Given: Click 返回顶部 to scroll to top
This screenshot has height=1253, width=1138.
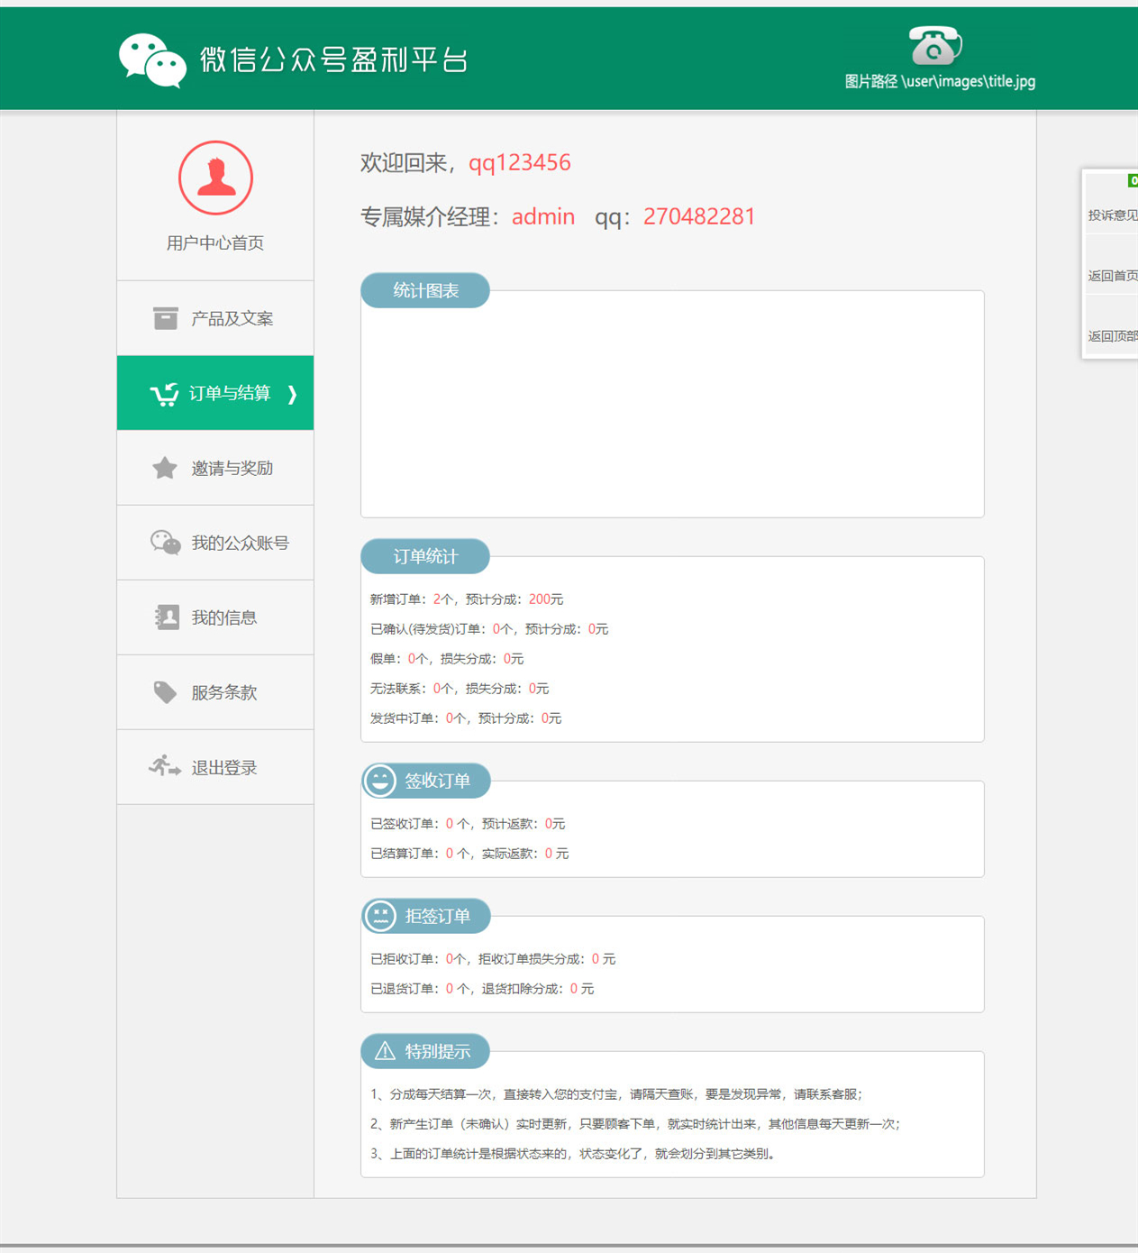Looking at the screenshot, I should click(1112, 335).
